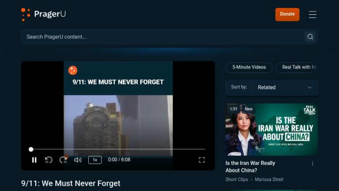Rewind the video 15 seconds

(x=49, y=160)
